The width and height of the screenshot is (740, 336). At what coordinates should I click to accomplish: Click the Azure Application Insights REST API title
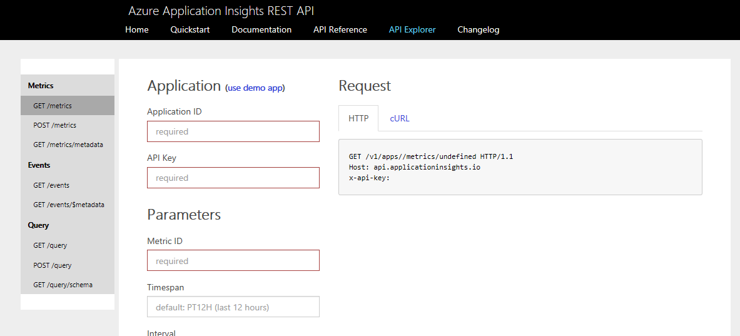221,11
